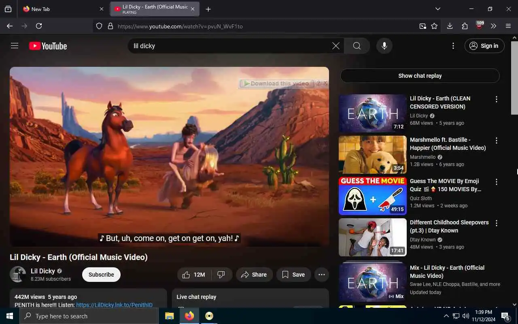Screen dimensions: 518x324
Task: Open Firefox downloads panel
Action: (x=450, y=26)
